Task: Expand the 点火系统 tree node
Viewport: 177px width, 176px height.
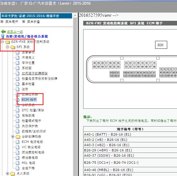Action: pos(7,174)
